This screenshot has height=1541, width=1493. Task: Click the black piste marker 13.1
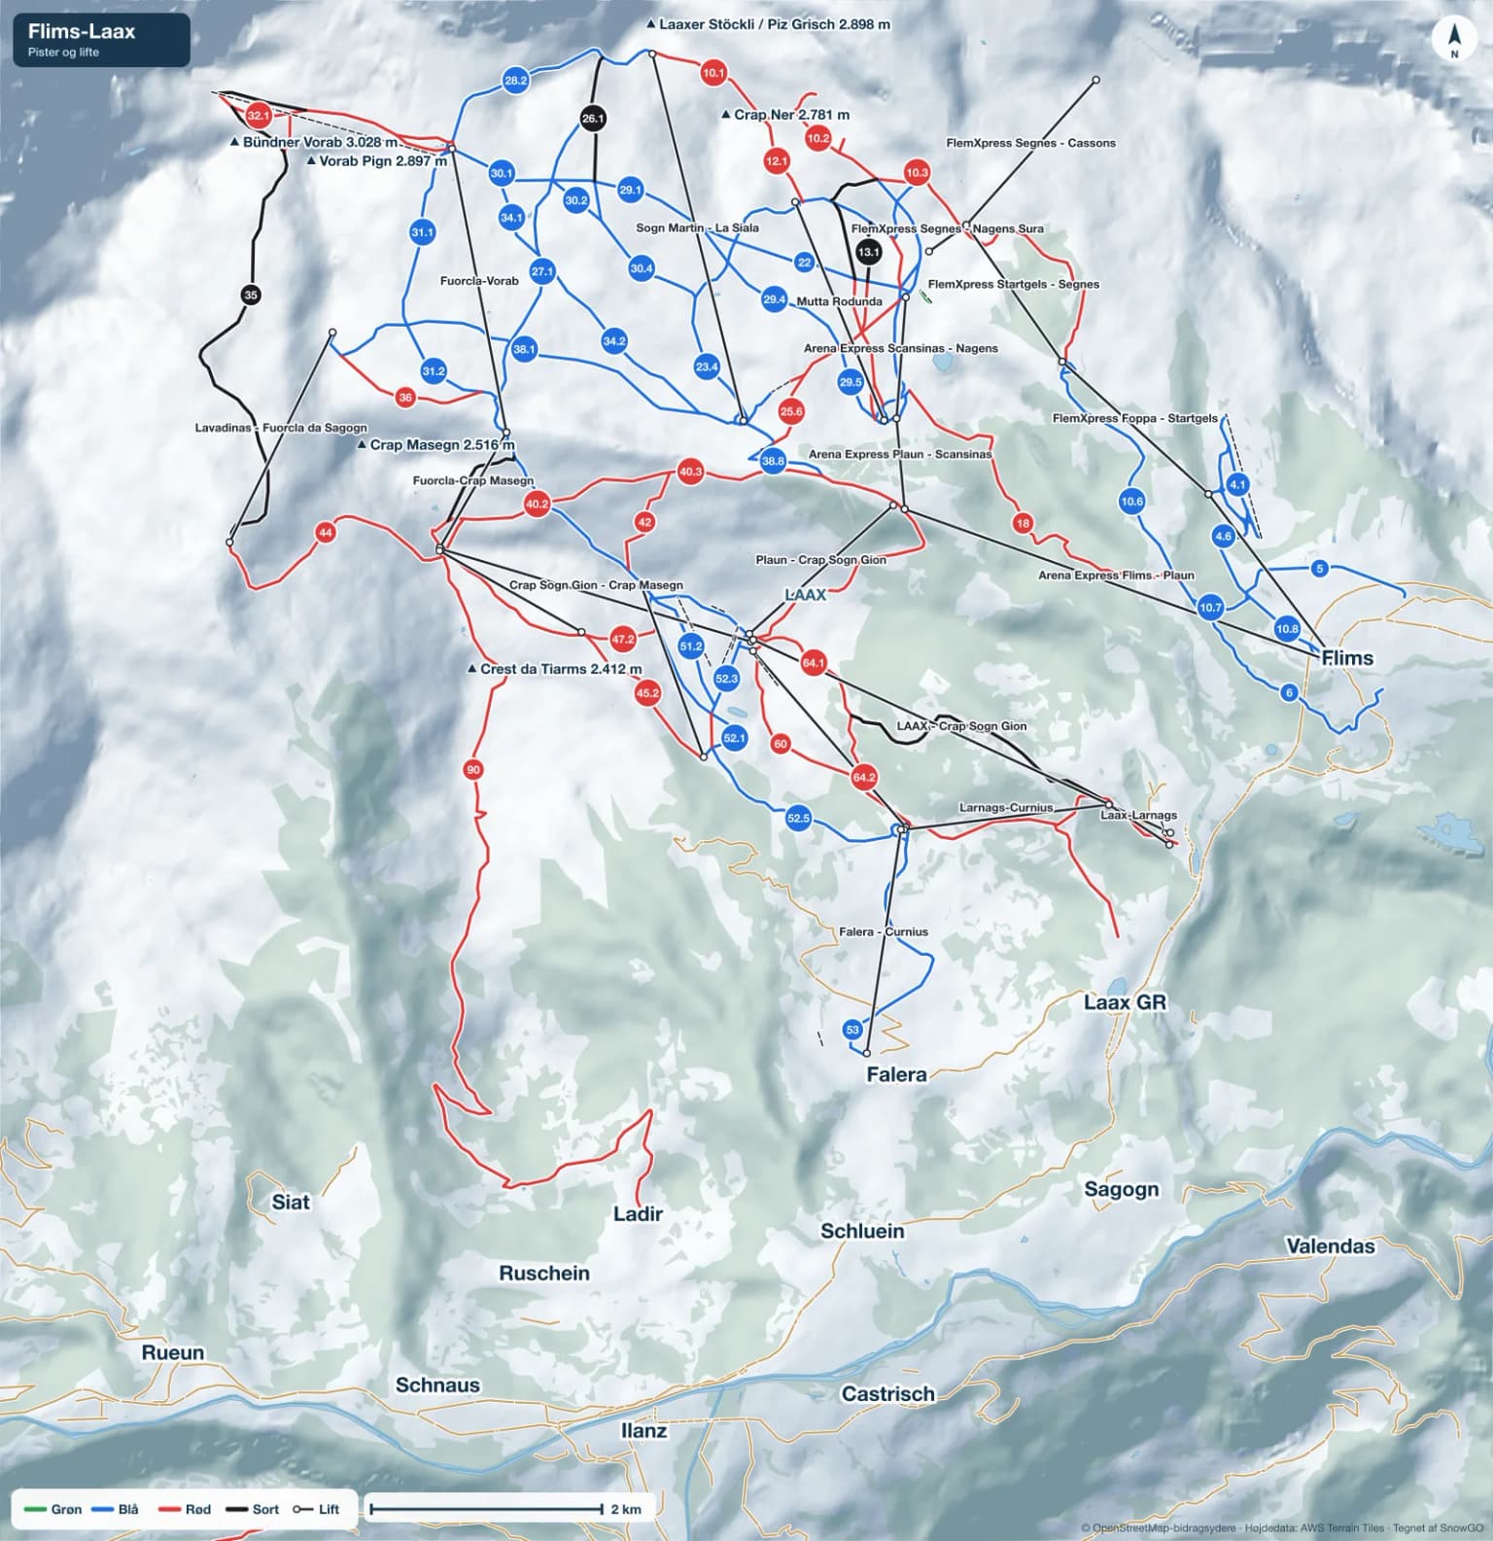click(x=868, y=252)
